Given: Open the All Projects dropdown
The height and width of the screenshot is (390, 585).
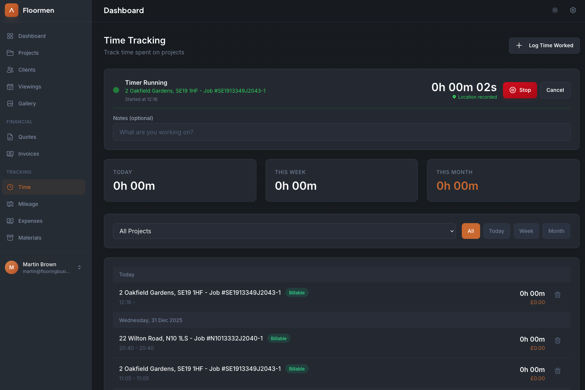Looking at the screenshot, I should [285, 231].
